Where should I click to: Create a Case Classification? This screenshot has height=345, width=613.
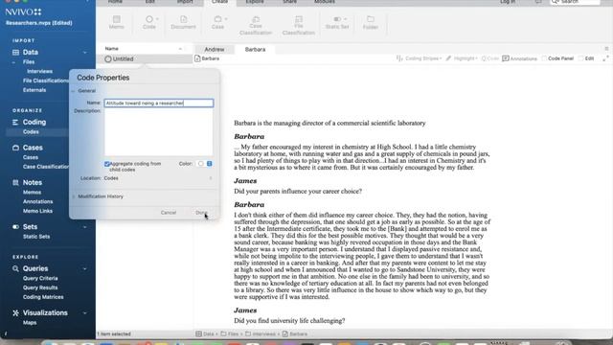click(256, 26)
